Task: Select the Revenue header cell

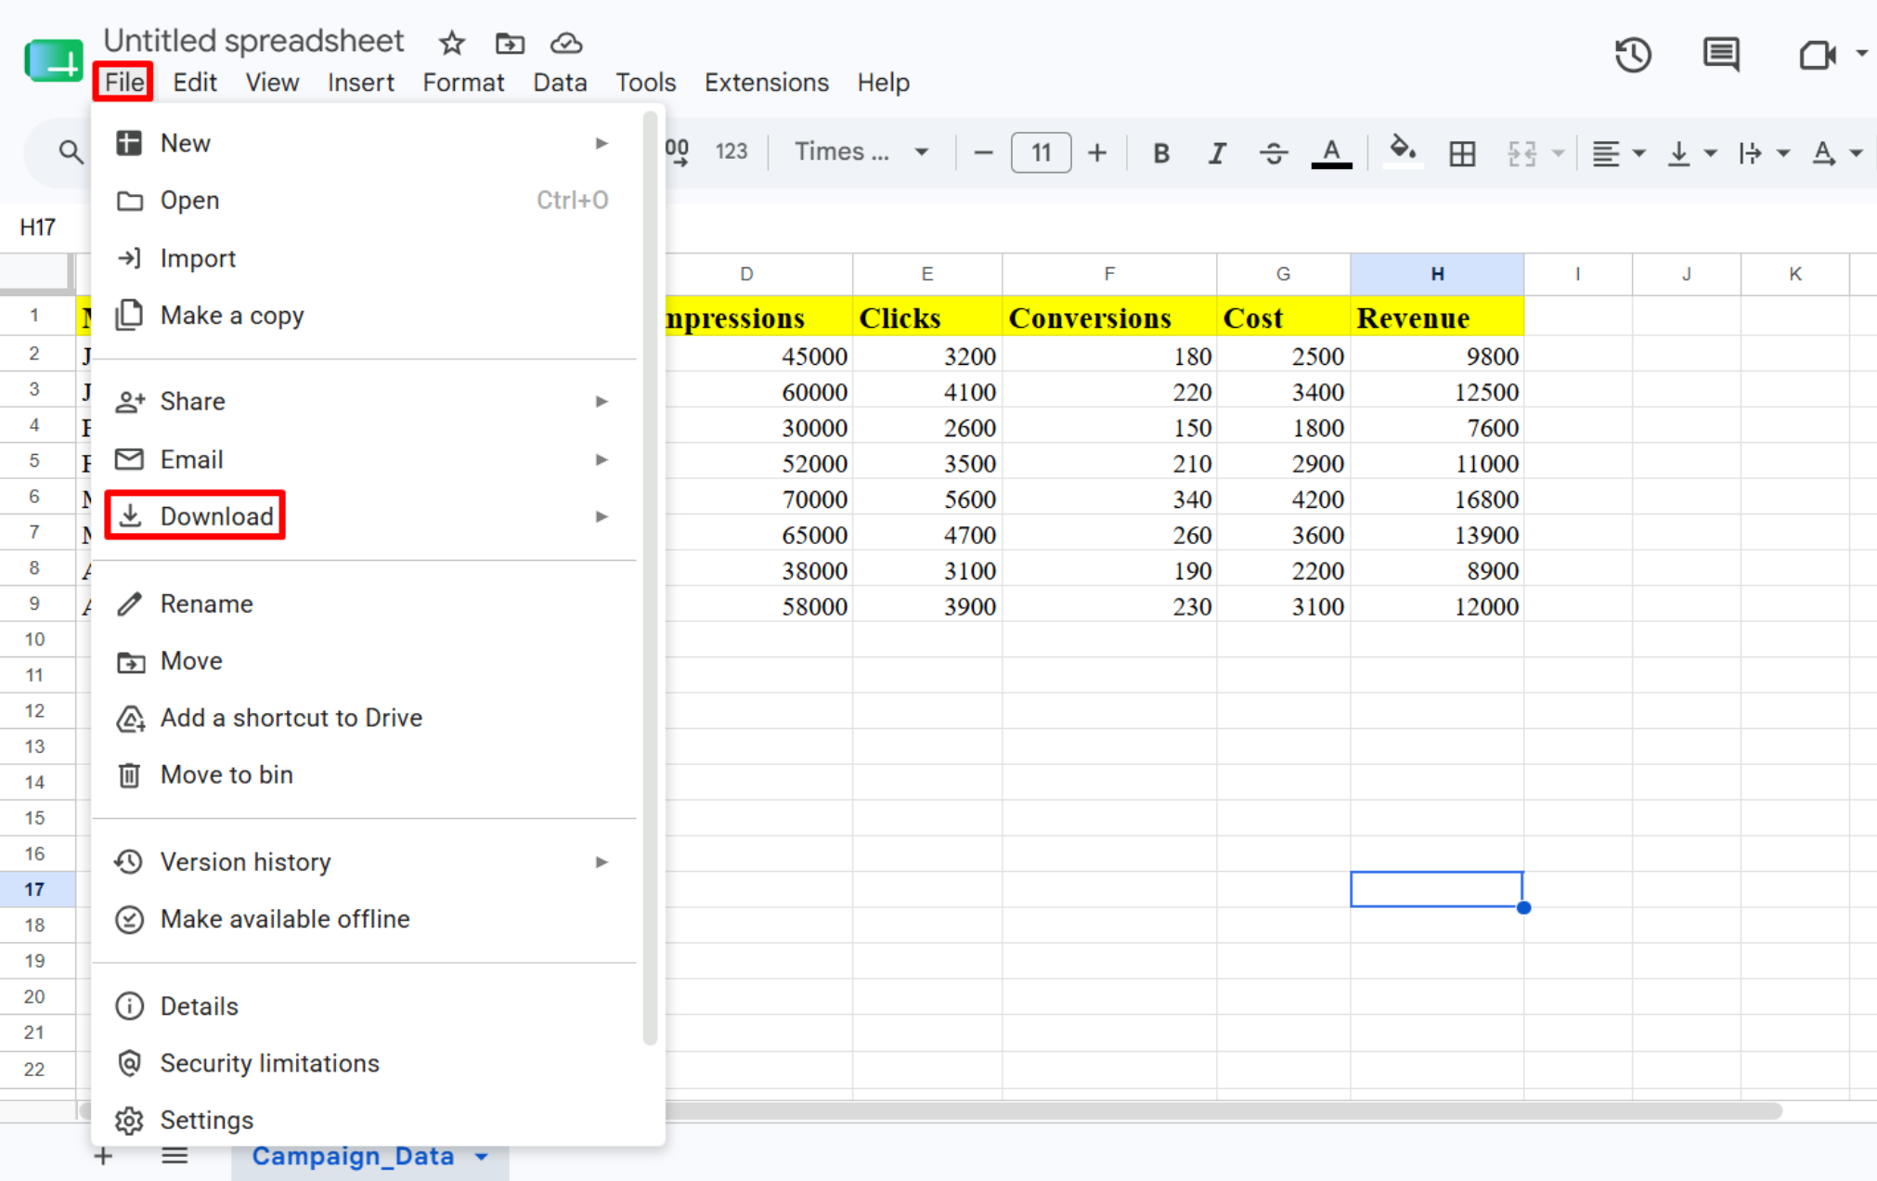Action: pyautogui.click(x=1437, y=318)
